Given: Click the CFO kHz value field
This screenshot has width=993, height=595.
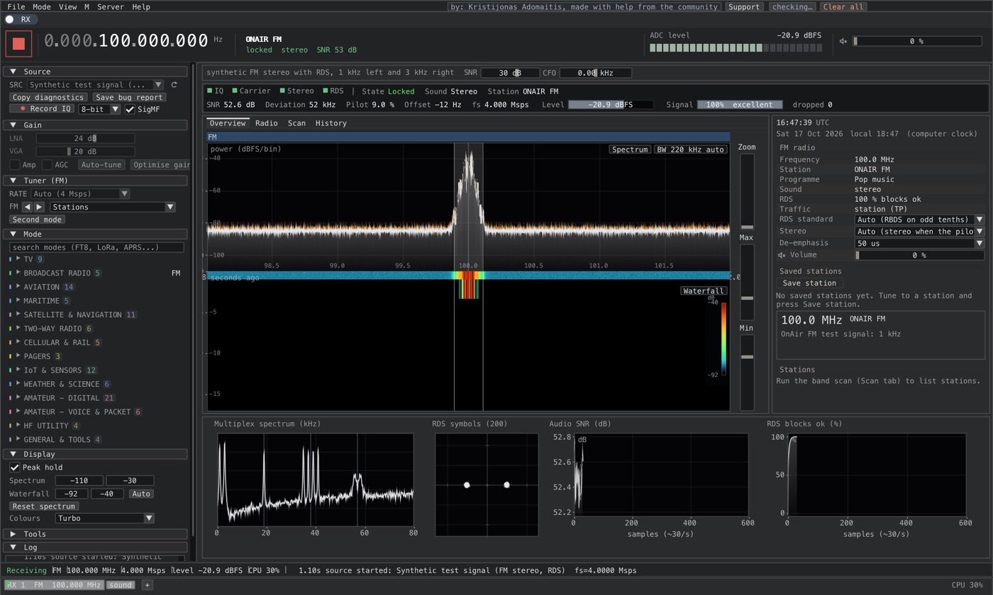Looking at the screenshot, I should (x=595, y=73).
